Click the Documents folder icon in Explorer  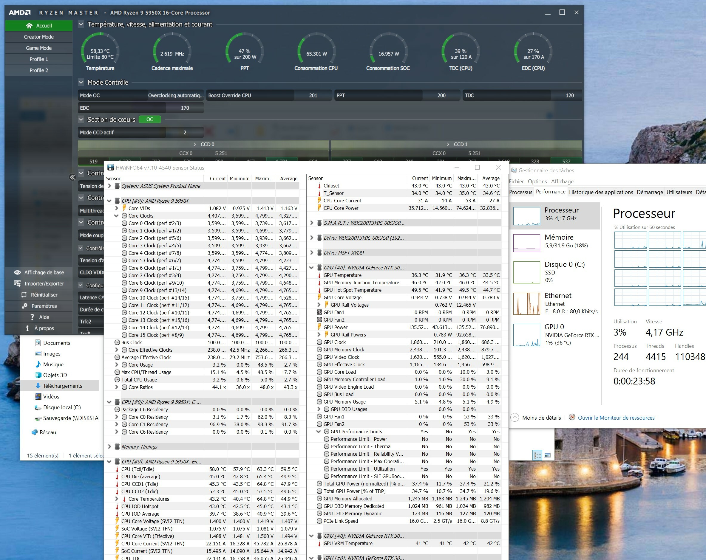coord(38,343)
